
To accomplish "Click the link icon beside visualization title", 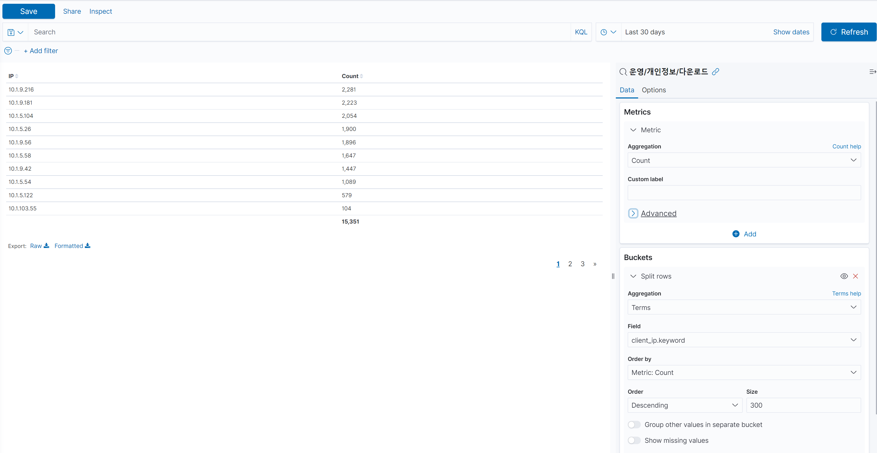I will tap(715, 71).
